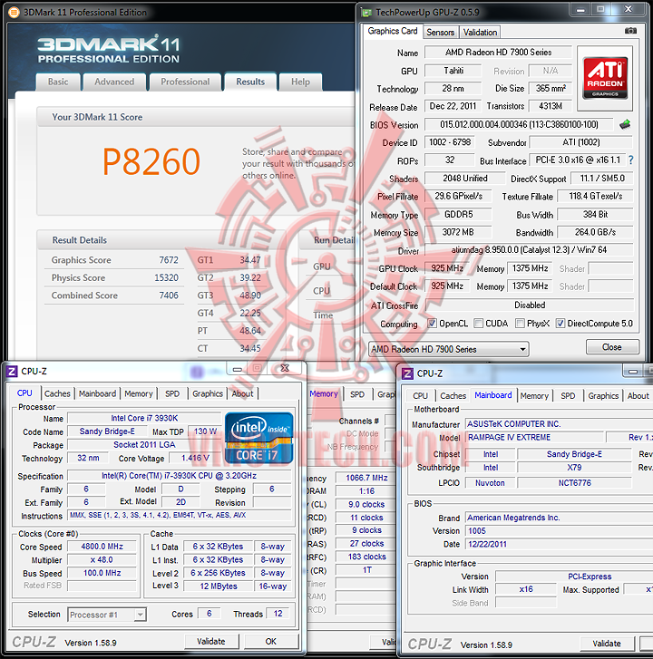Open the Professional tab in 3DMark 11
Image resolution: width=653 pixels, height=659 pixels.
[x=185, y=82]
